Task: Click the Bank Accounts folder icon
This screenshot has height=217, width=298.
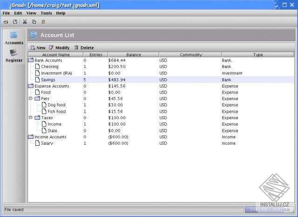Action: pyautogui.click(x=31, y=60)
